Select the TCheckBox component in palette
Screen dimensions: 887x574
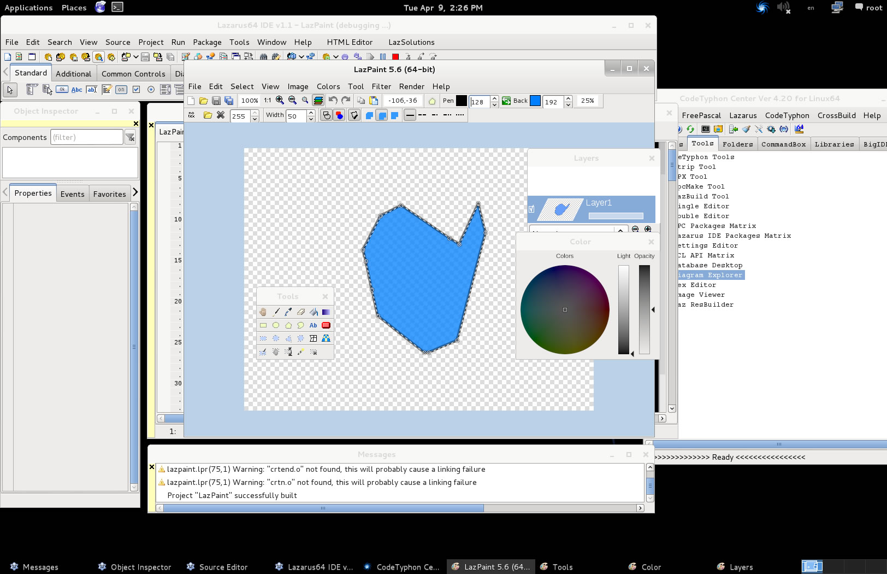point(136,90)
